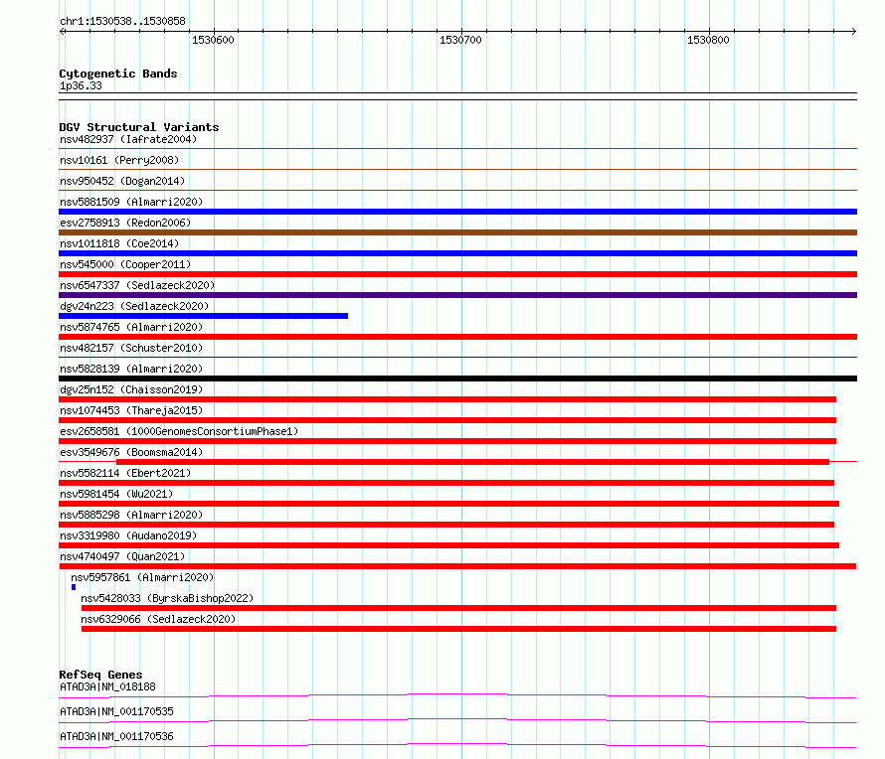885x759 pixels.
Task: Click the red bar of nsv5885298
Action: tap(446, 525)
